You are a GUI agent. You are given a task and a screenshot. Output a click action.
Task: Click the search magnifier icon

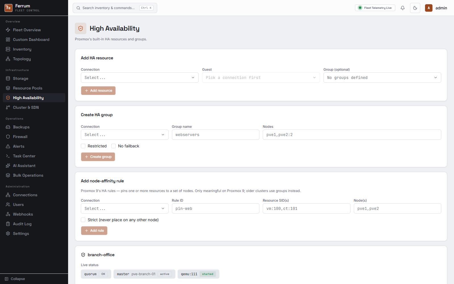[x=78, y=8]
